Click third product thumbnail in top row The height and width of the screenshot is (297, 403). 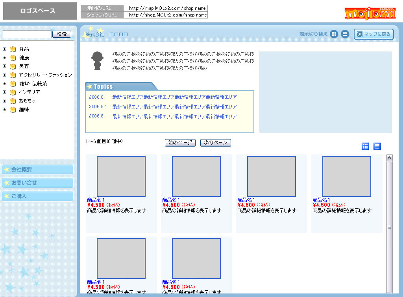click(x=272, y=176)
